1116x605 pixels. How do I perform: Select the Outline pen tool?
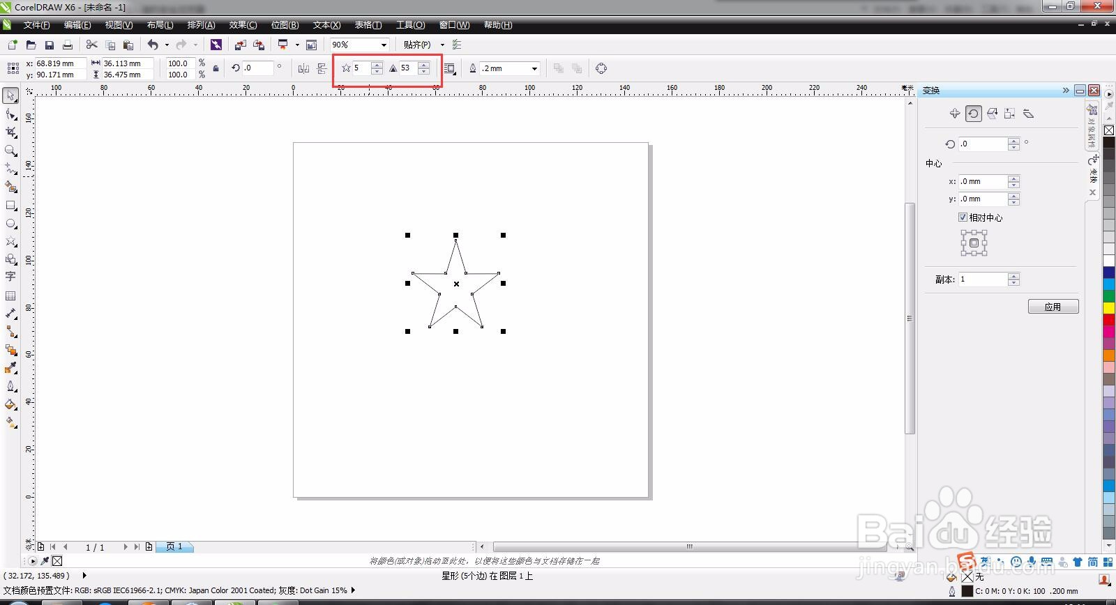(x=11, y=386)
